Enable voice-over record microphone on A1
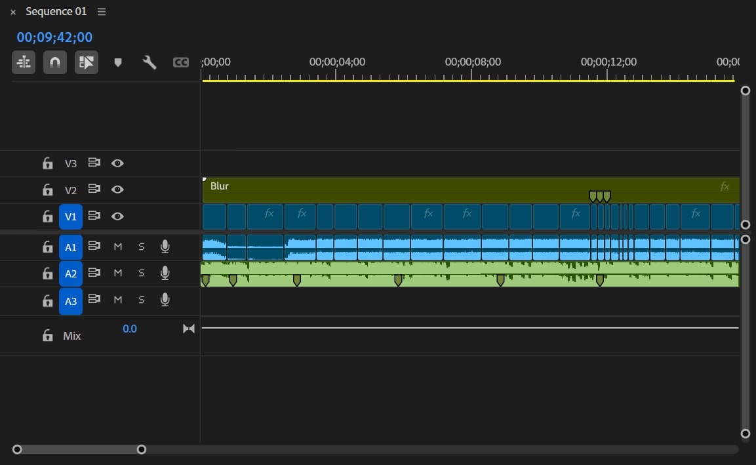The image size is (756, 465). pyautogui.click(x=165, y=247)
